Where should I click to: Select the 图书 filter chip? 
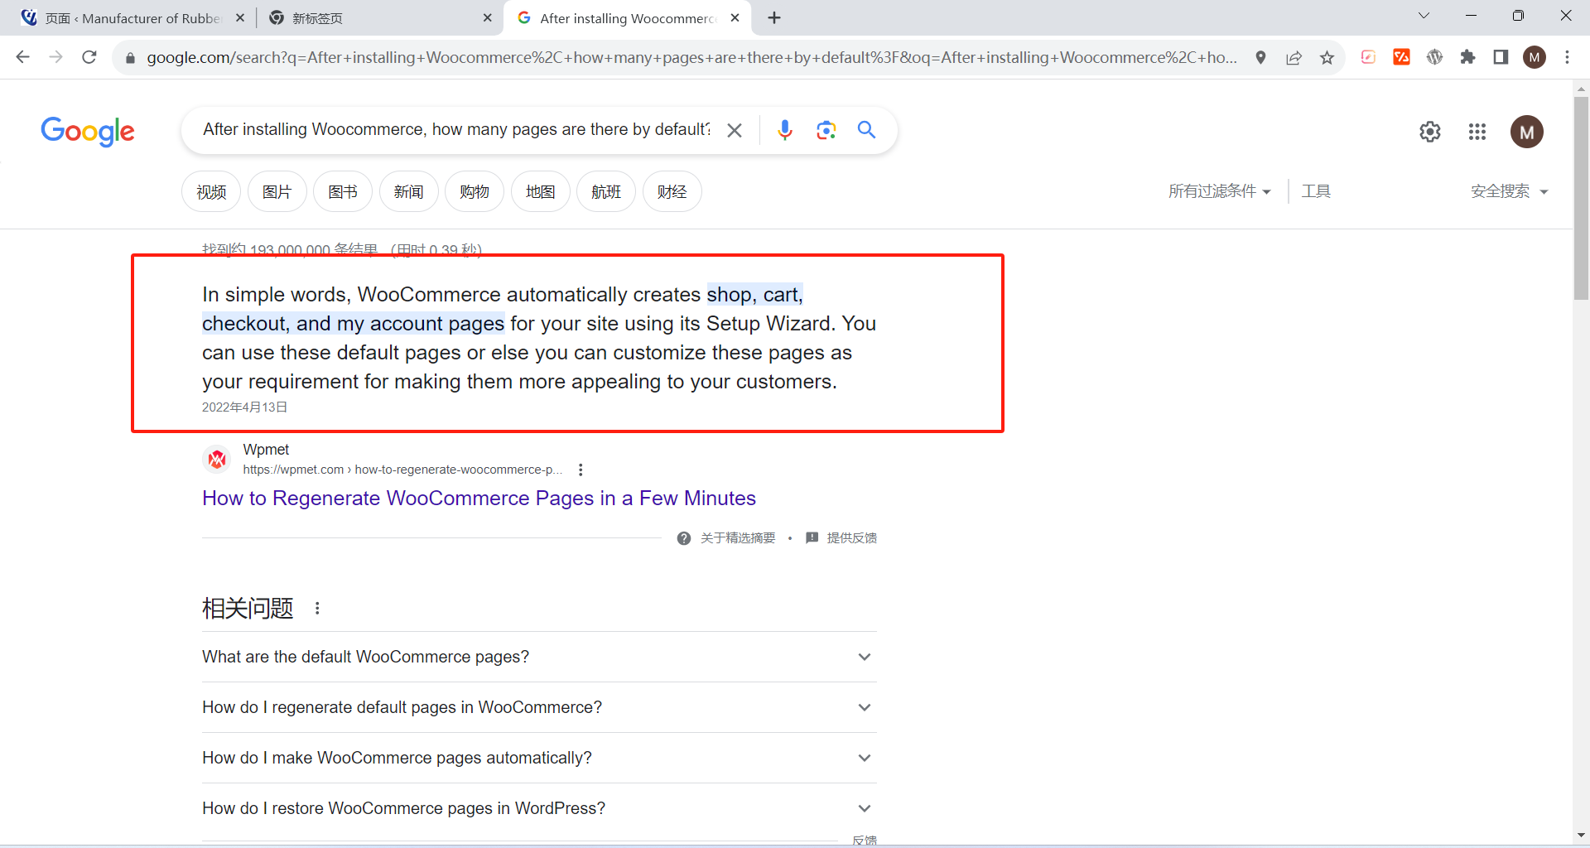tap(343, 192)
